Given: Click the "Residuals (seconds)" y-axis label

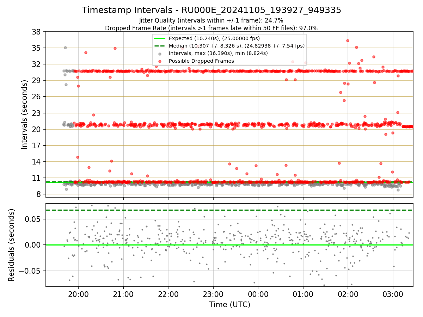Looking at the screenshot, I should coord(12,245).
